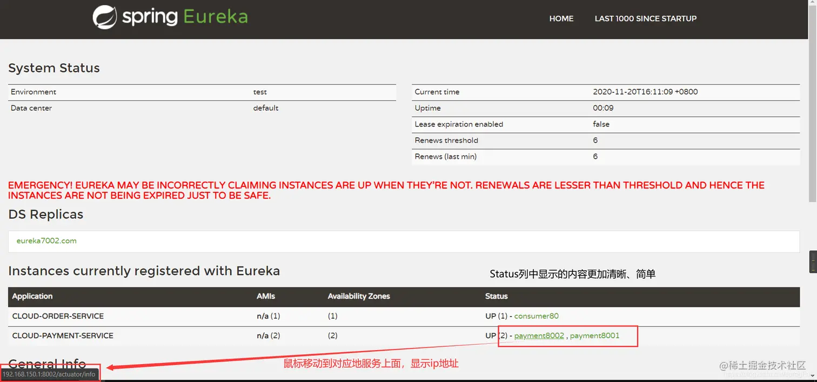Screen dimensions: 817x382
Task: Click the 'Data center' label
Action: [31, 108]
